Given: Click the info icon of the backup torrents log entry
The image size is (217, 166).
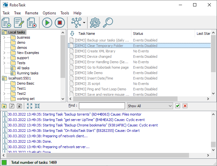Looking at the screenshot, I should pyautogui.click(x=5, y=114).
